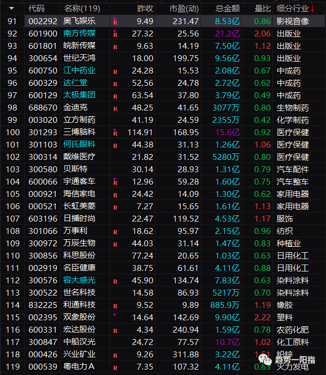Select stock name 容大感光
Screen dimensions: 326x375
pos(79,280)
